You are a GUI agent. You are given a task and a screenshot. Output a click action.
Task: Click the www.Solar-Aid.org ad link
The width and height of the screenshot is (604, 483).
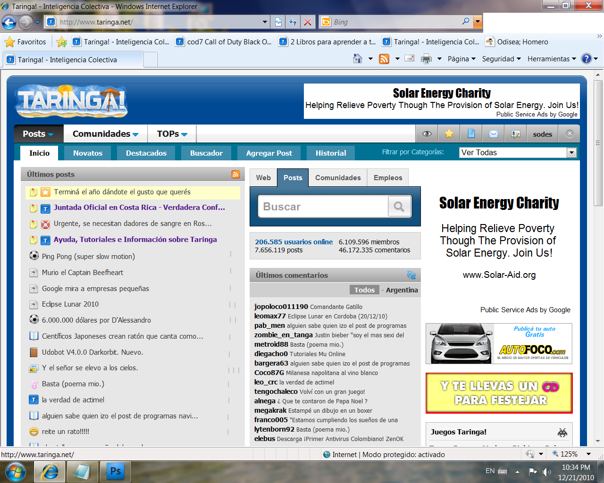[x=499, y=275]
